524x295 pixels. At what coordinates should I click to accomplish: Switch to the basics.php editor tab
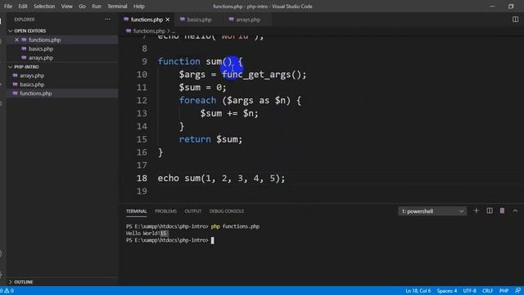pos(199,20)
